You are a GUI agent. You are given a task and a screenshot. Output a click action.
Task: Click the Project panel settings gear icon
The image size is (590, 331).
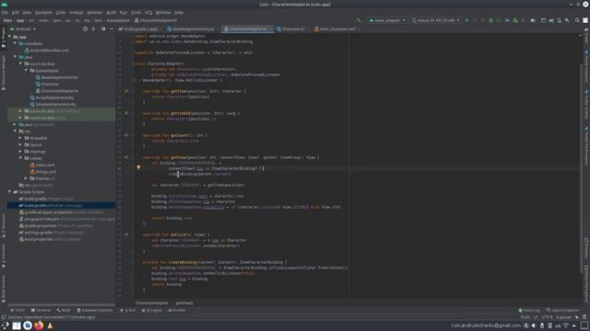103,29
